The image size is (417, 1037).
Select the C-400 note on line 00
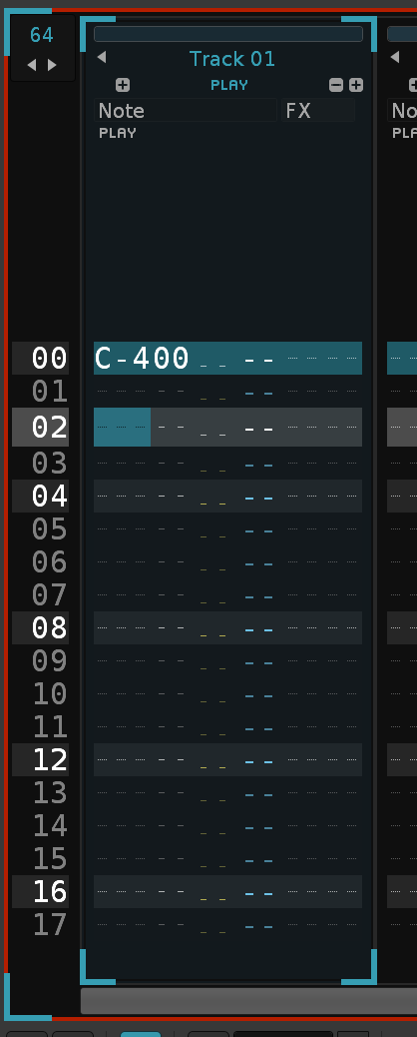(142, 359)
